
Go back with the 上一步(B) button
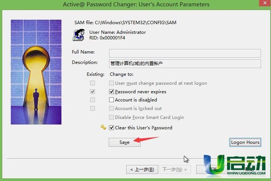tap(142, 169)
